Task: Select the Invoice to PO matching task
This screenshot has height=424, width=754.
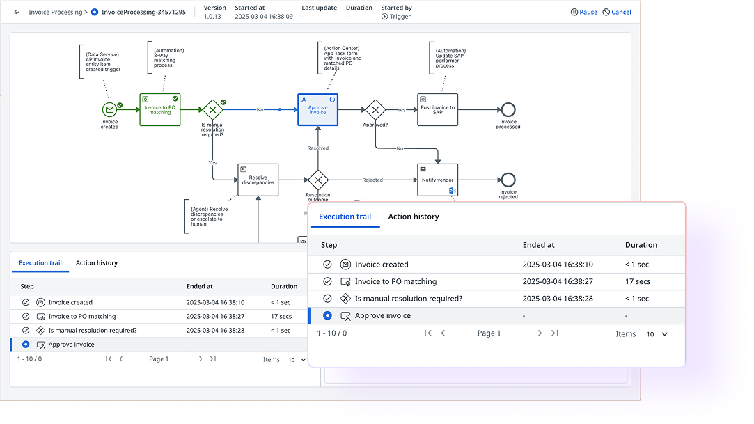Action: coord(160,109)
